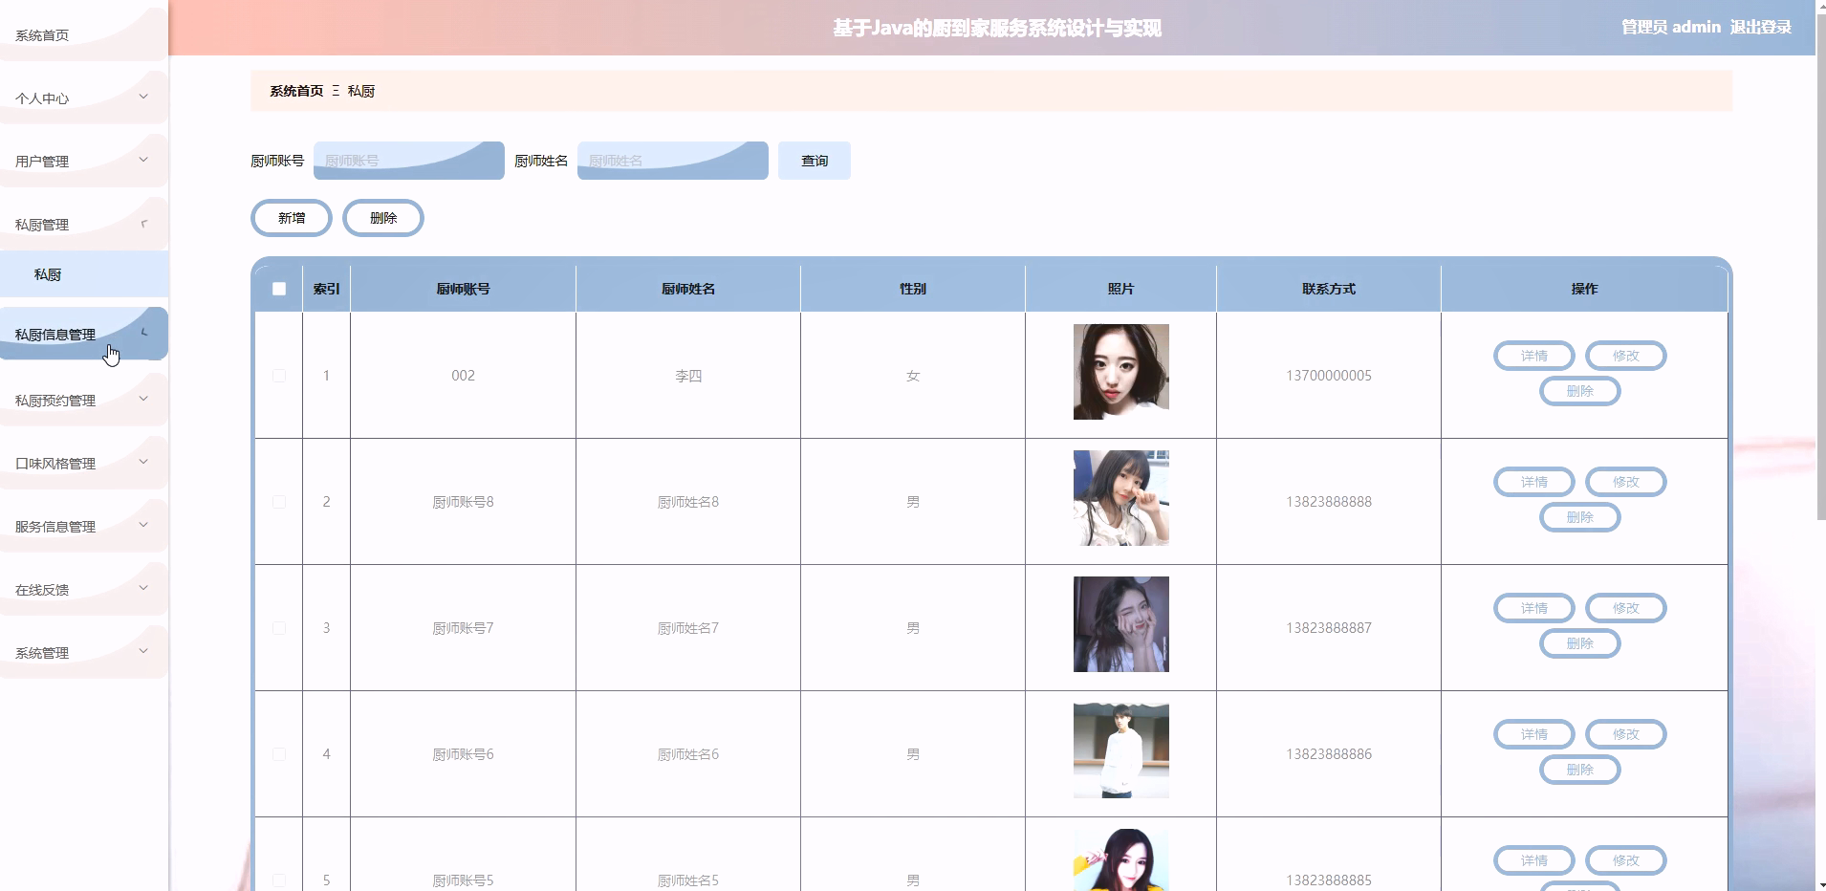Click the hamburger icon in the breadcrumb bar
Screen dimensions: 1826x891
click(336, 90)
